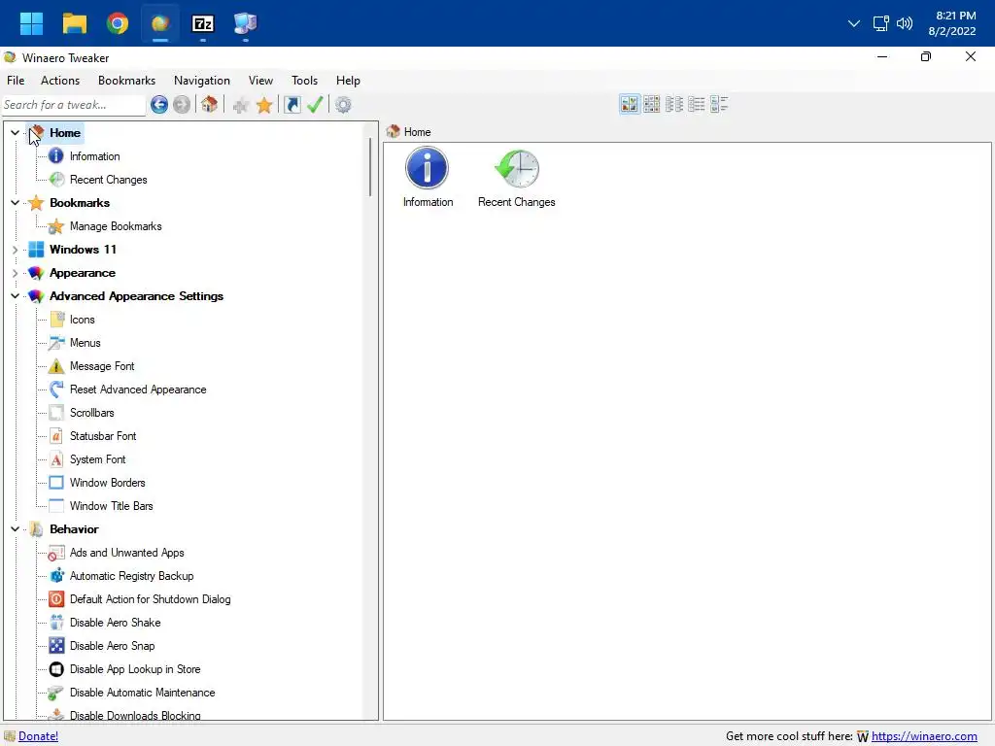Click the tree panel vertical scrollbar thumb
This screenshot has width=995, height=746.
point(370,167)
